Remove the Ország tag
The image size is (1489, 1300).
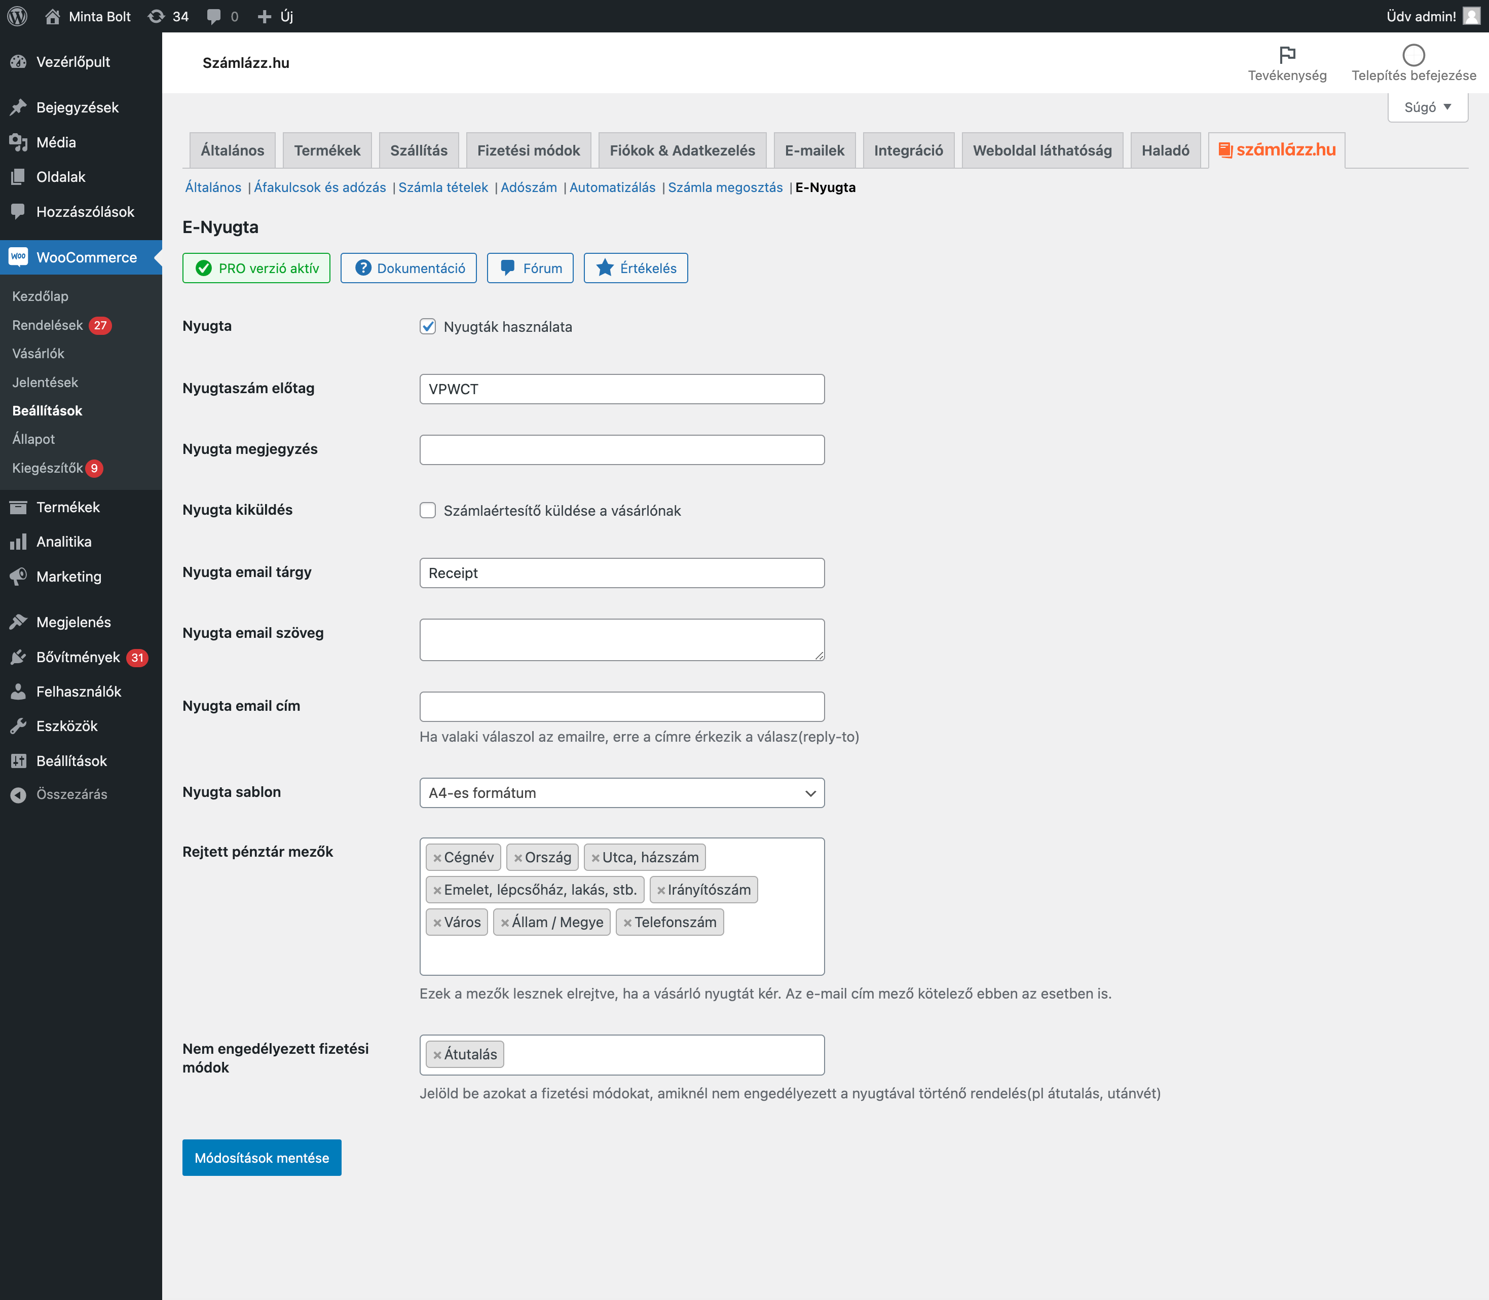coord(518,858)
